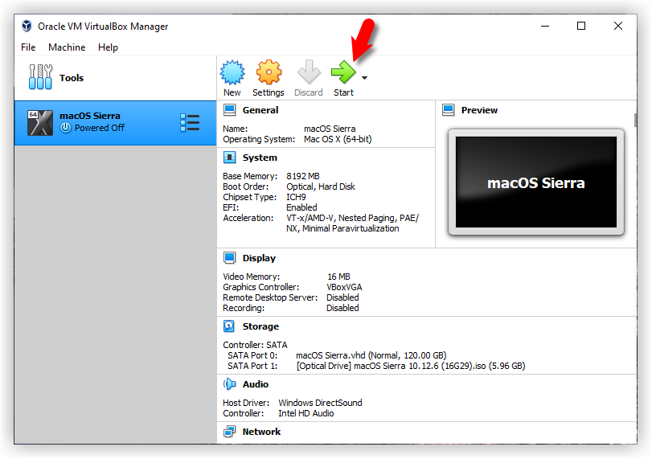Click the General section header
The height and width of the screenshot is (459, 652).
tap(260, 110)
